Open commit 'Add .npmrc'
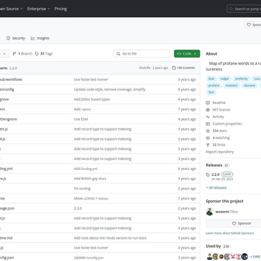261x261 pixels. 82,109
